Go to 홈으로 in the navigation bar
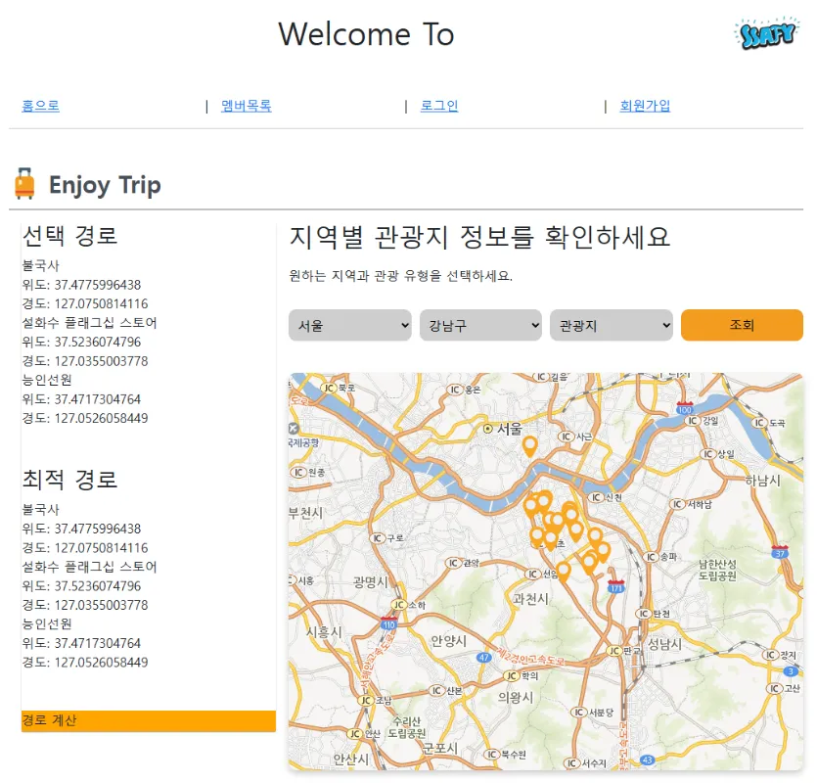The height and width of the screenshot is (783, 817). pos(40,106)
